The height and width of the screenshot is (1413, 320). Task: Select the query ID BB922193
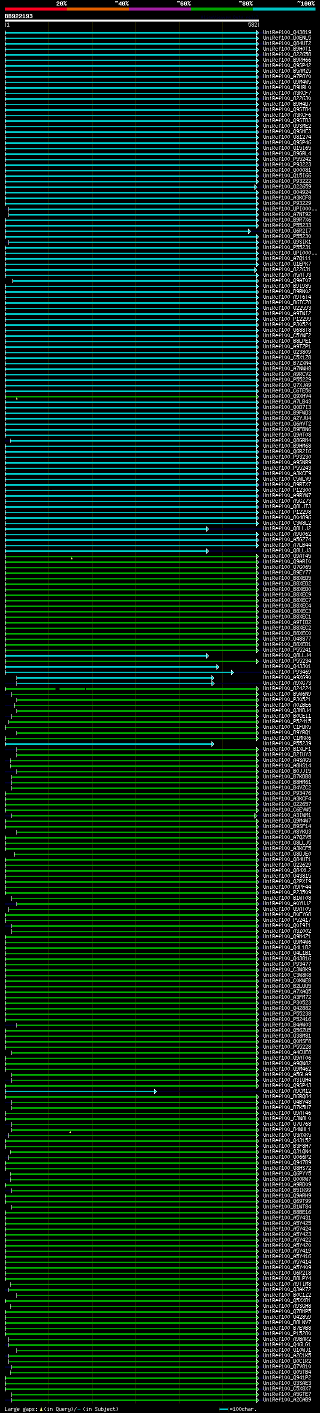18,16
